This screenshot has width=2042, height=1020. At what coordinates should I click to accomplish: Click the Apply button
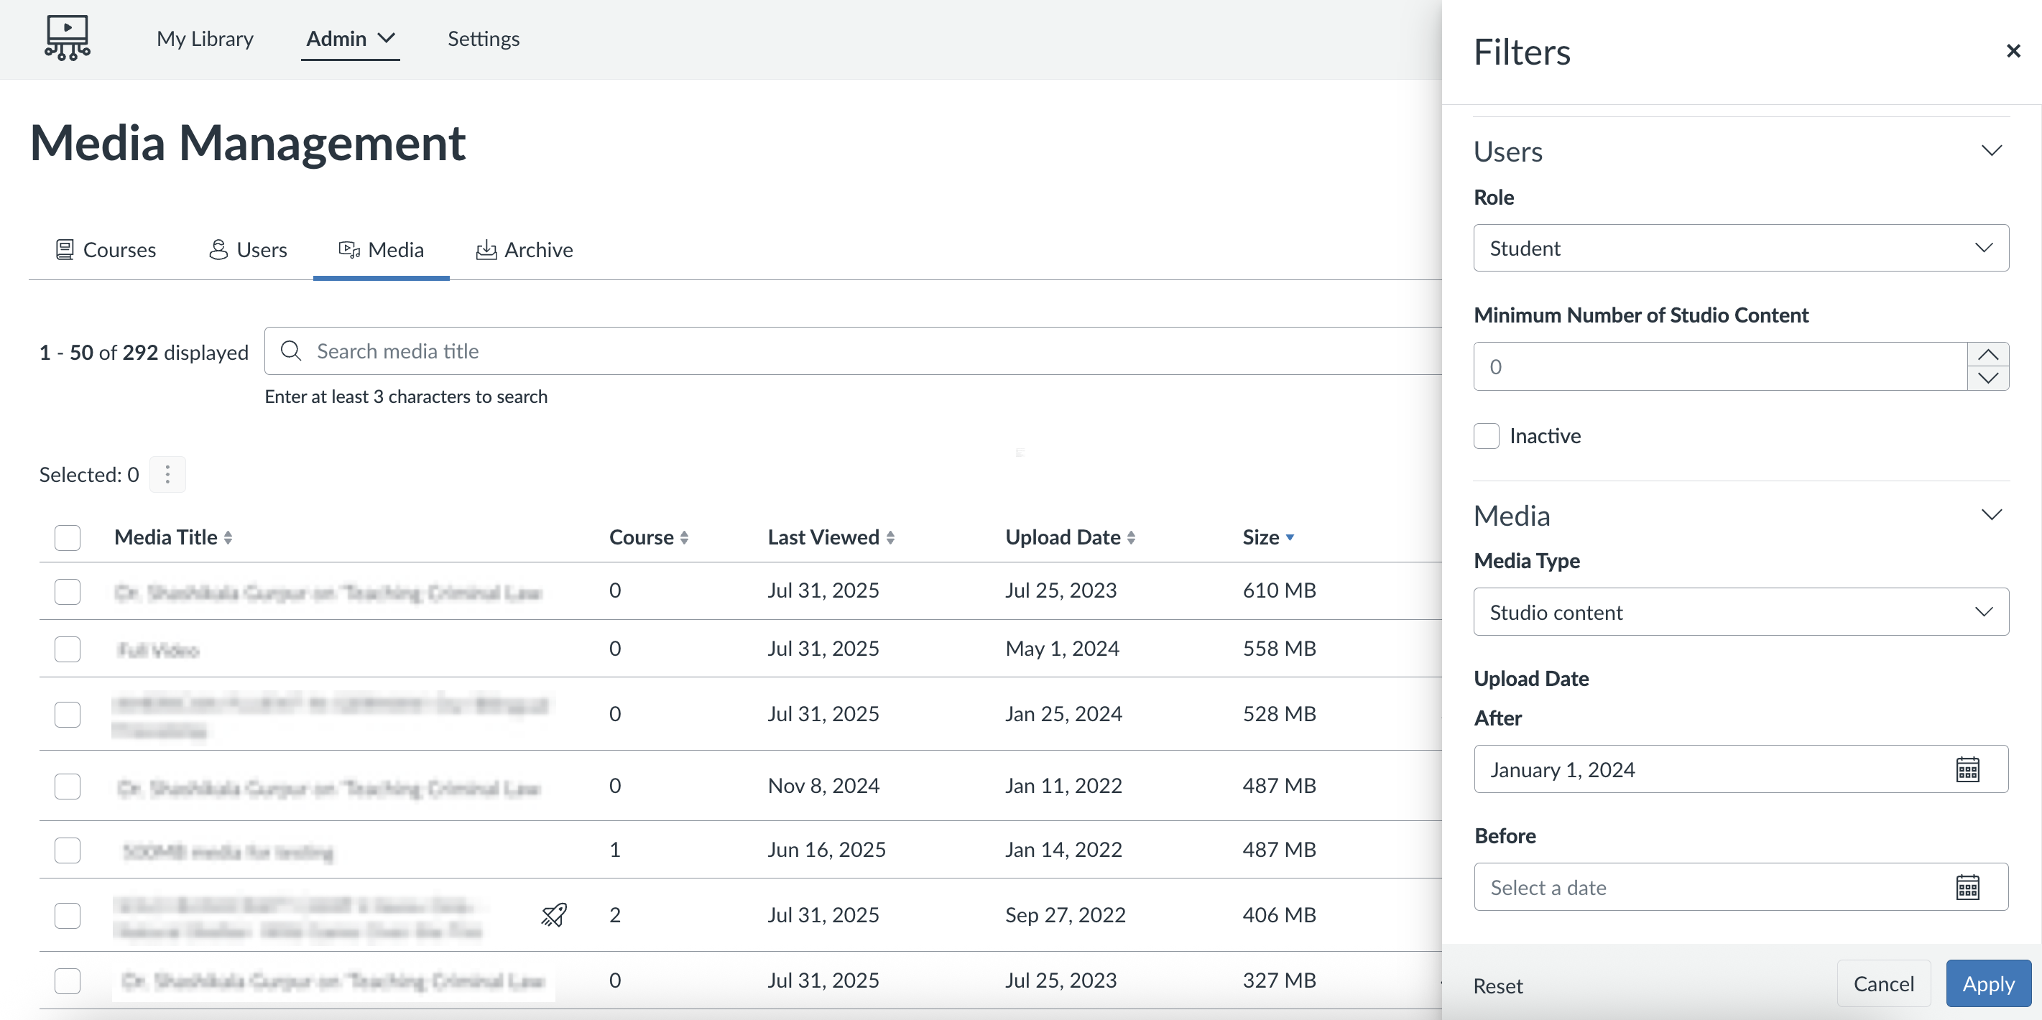point(1987,983)
